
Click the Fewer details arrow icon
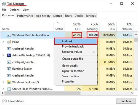click(x=4, y=101)
